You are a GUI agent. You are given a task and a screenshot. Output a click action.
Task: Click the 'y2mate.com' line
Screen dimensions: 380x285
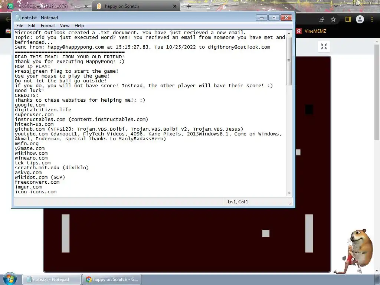point(30,148)
